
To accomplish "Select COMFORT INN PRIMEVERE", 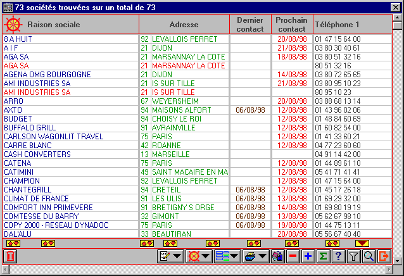I will point(48,208).
